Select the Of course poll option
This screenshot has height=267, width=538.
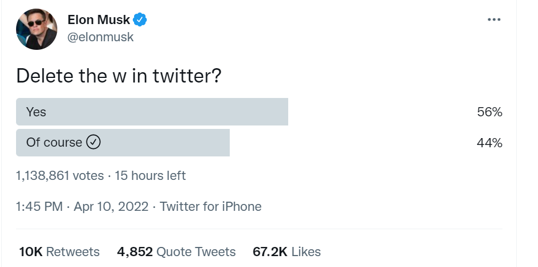[x=54, y=143]
